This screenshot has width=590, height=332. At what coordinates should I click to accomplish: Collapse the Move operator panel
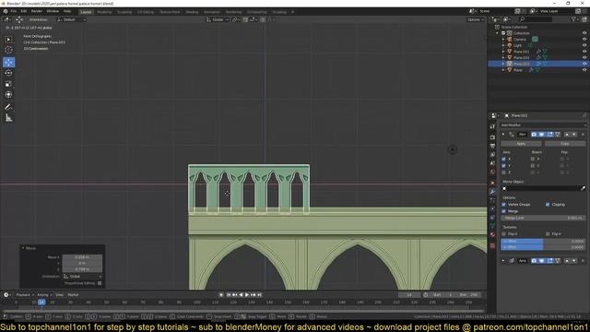click(23, 248)
